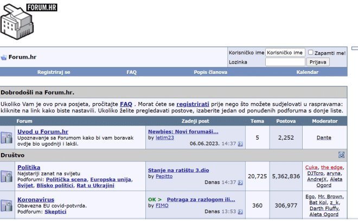Screen dimensions: 358x221
Task: Follow the registrirati link in welcome text
Action: pos(193,104)
